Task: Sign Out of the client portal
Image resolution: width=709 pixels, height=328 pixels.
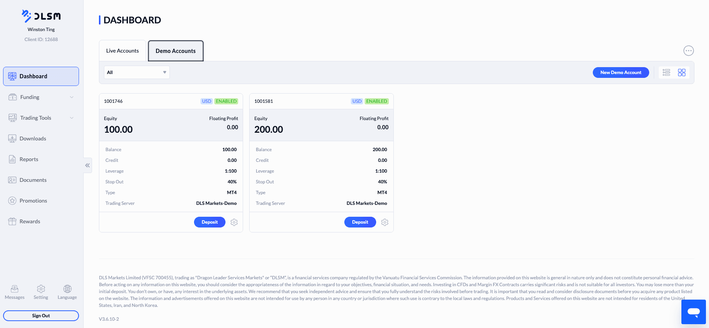Action: coord(41,316)
